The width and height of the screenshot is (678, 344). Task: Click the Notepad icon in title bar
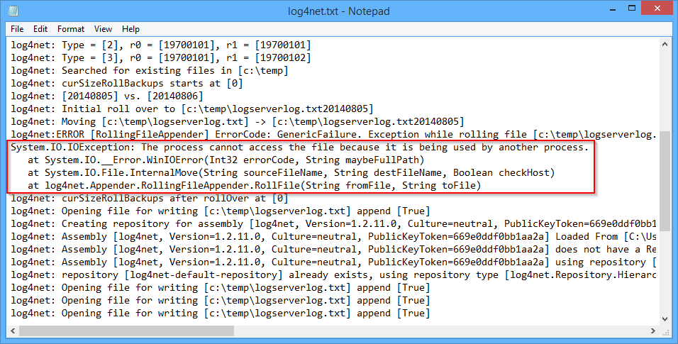[13, 11]
